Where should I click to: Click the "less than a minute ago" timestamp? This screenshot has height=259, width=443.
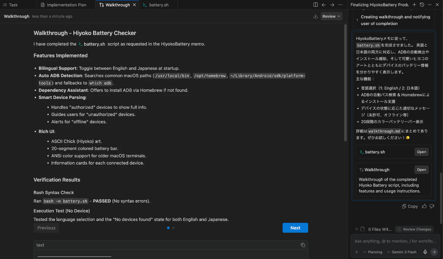(52, 16)
